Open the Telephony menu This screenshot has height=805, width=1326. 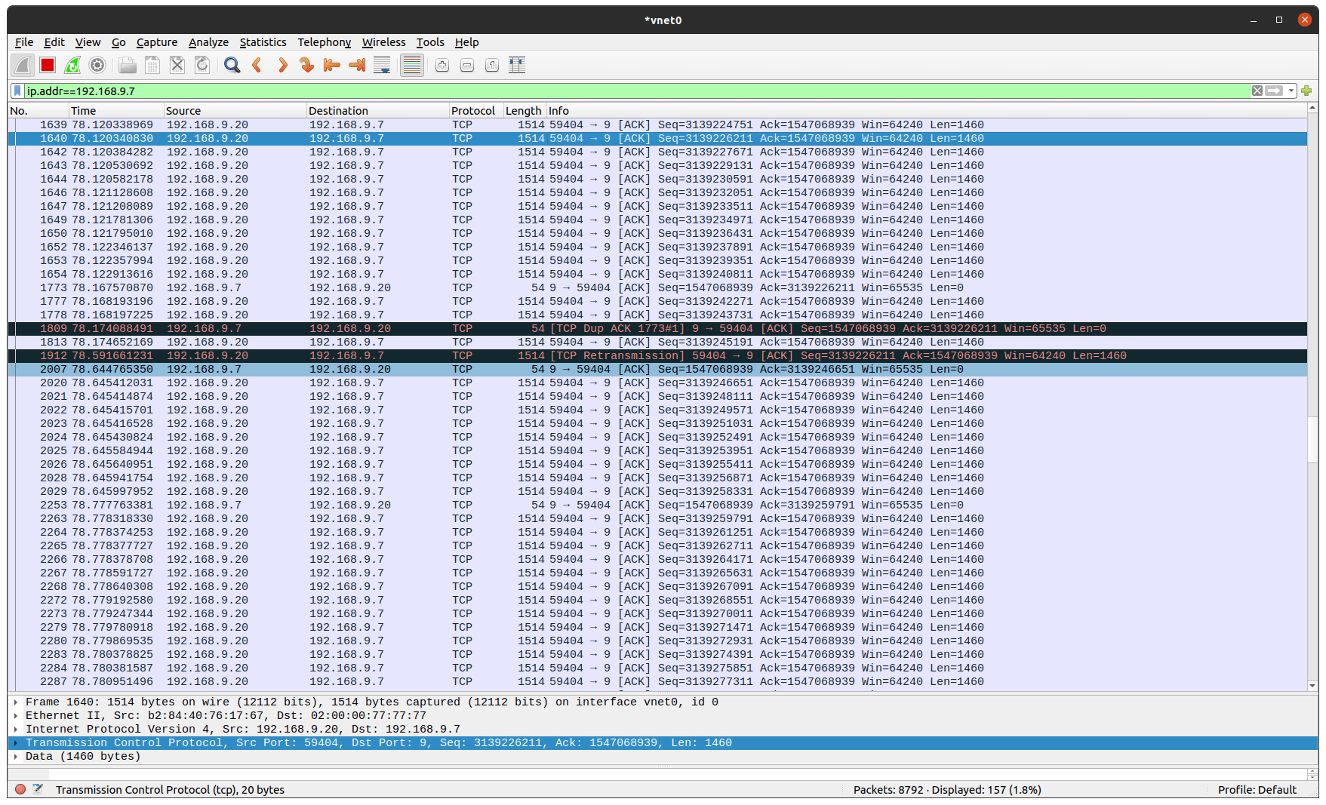pos(324,42)
